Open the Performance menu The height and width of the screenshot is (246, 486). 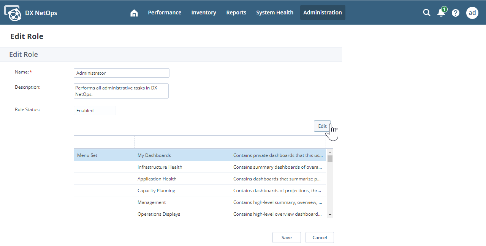pos(165,13)
